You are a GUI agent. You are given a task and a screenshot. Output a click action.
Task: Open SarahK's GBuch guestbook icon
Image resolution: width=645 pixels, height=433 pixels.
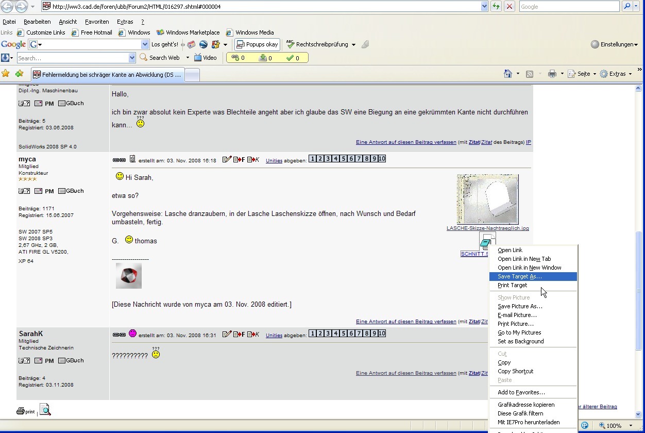click(71, 360)
